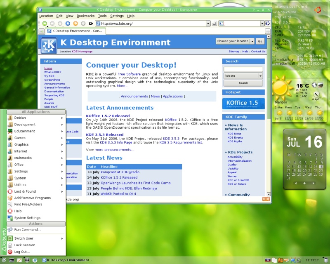Choose Run Command... from the K menu

(36, 230)
